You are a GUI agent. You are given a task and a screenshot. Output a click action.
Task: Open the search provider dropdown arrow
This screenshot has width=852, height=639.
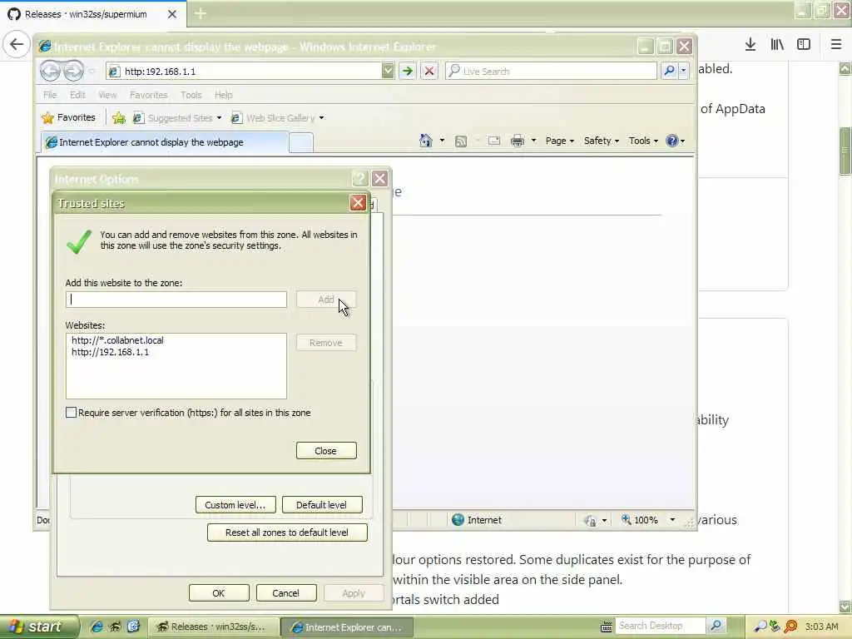pyautogui.click(x=684, y=72)
